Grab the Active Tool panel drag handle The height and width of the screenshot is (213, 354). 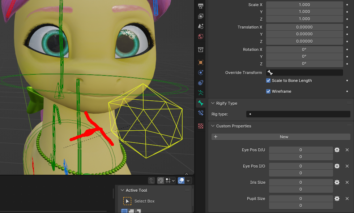(x=187, y=190)
